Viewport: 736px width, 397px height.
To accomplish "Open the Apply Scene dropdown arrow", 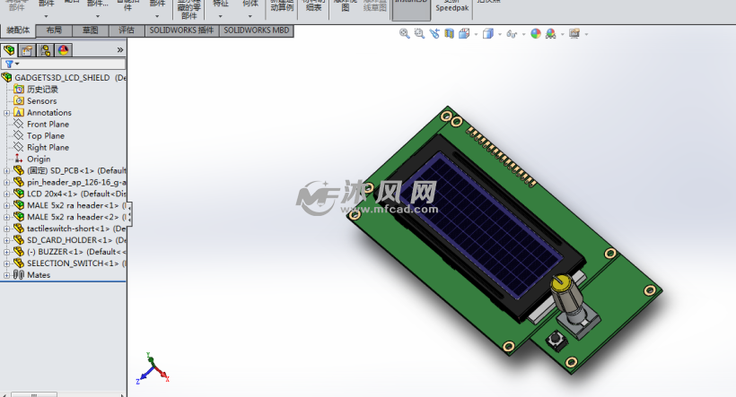I will [x=563, y=34].
